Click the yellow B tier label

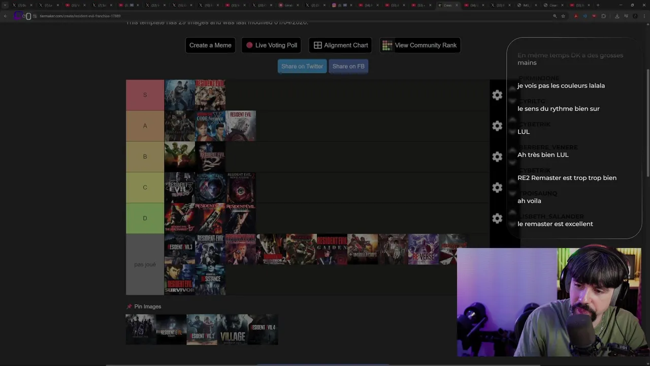(x=145, y=157)
